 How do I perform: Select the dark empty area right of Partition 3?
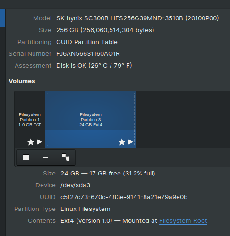click(x=183, y=119)
